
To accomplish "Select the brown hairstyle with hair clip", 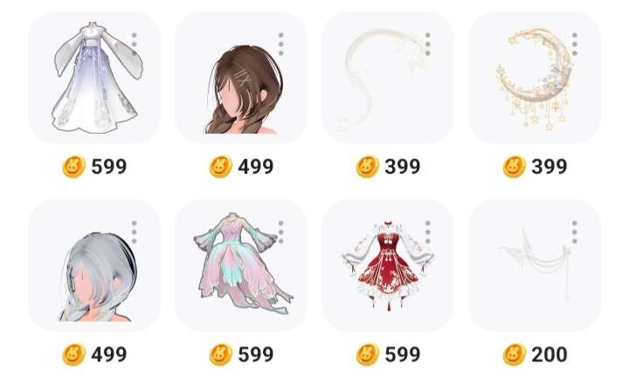I will pyautogui.click(x=241, y=78).
